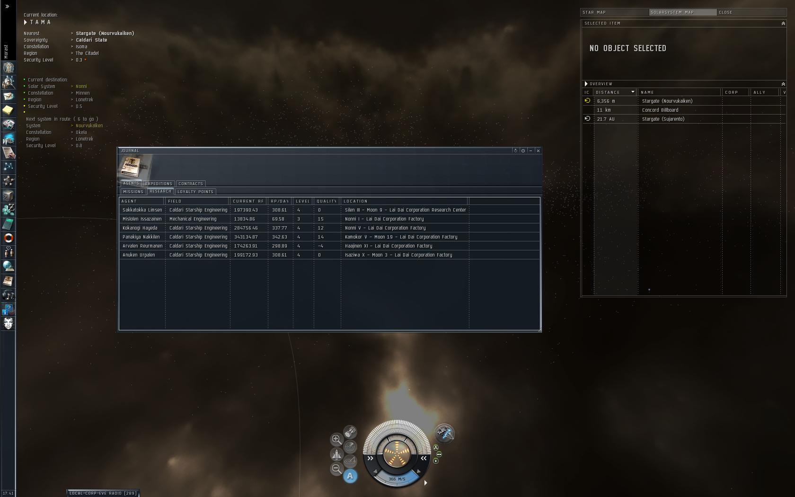Click the zoom-out magnifier on ship HUD
This screenshot has width=795, height=497.
[x=336, y=469]
